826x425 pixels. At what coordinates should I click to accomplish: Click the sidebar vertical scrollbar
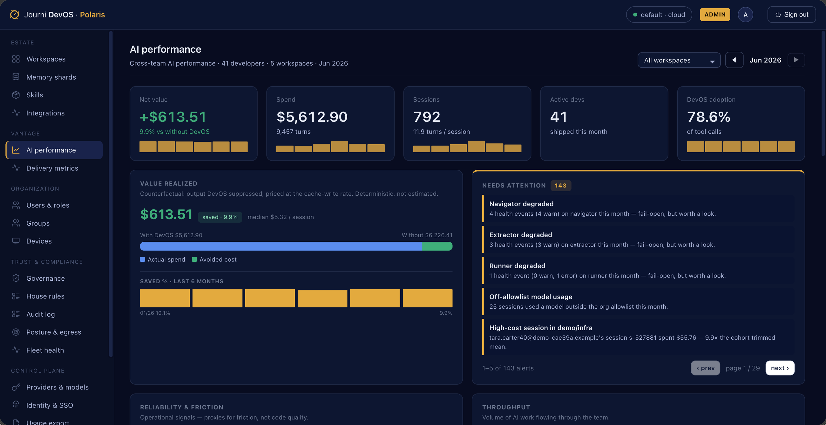coord(111,193)
